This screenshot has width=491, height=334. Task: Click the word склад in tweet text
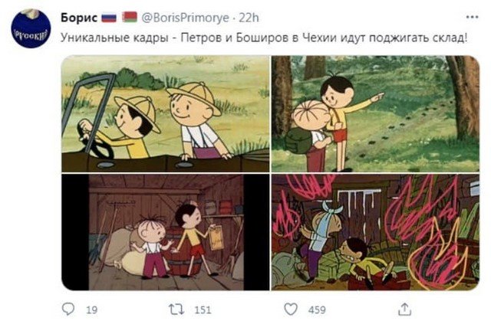(x=450, y=38)
